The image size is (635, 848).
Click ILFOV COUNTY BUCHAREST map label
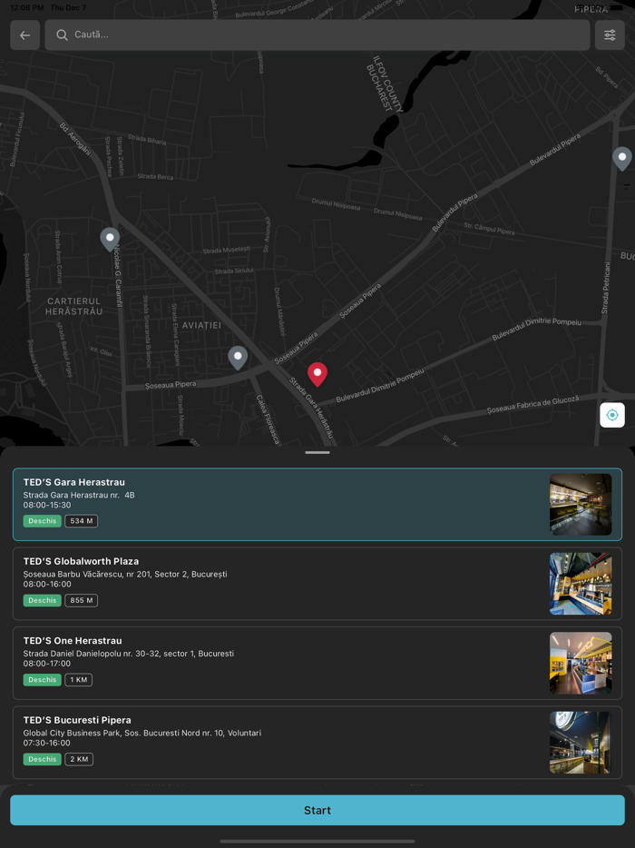[385, 84]
